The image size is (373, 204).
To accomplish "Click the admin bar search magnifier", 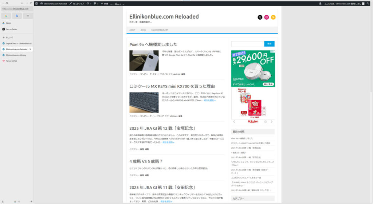I will pos(368,4).
